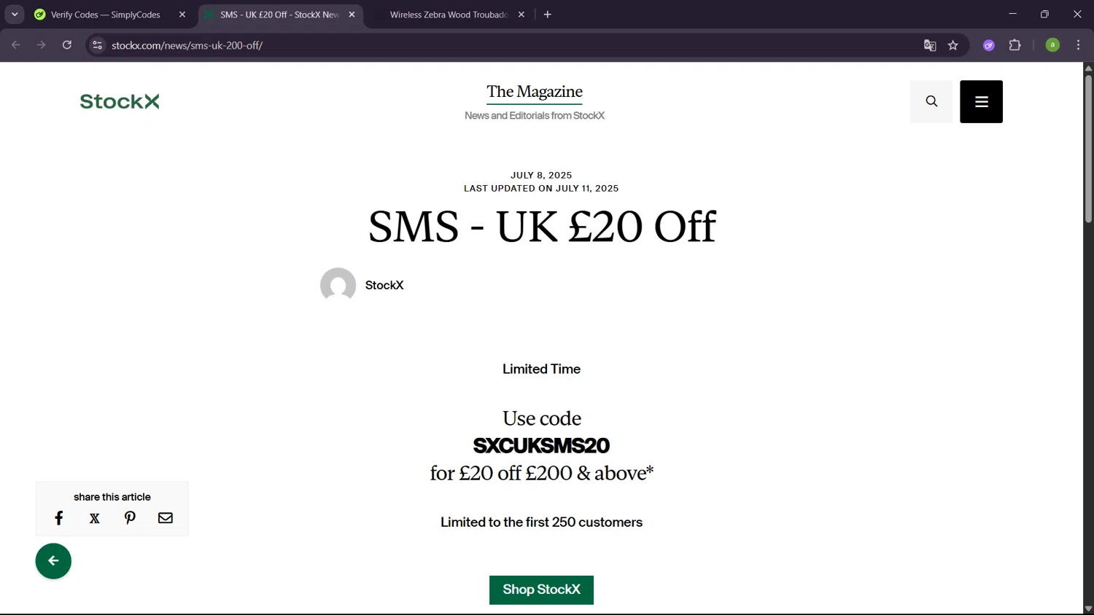Screen dimensions: 1094x615
Task: Share article on X
Action: point(95,518)
